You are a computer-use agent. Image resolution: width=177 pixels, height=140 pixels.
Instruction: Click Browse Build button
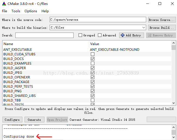162,28
